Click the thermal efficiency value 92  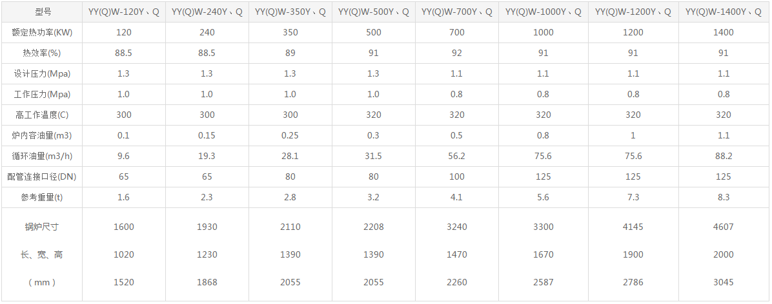click(456, 53)
